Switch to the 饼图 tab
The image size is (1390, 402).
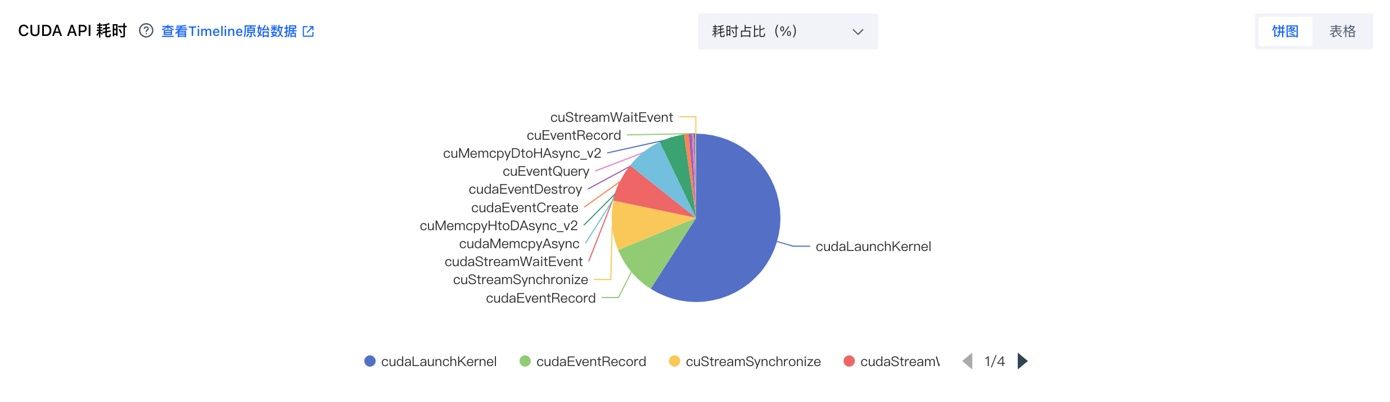1285,31
